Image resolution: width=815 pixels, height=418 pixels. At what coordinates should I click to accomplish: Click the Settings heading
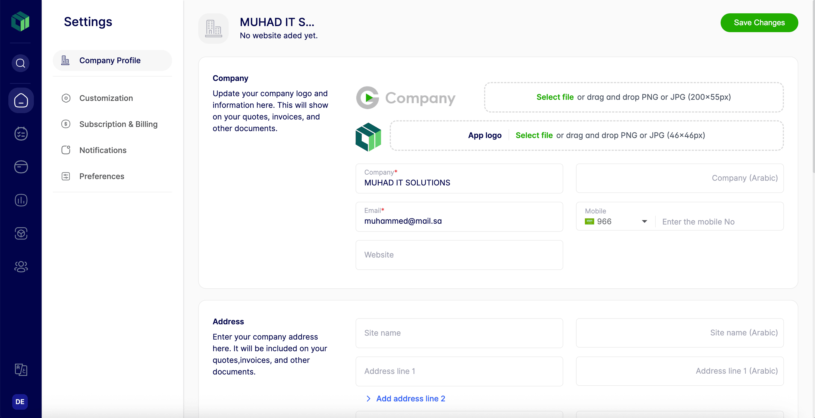88,22
